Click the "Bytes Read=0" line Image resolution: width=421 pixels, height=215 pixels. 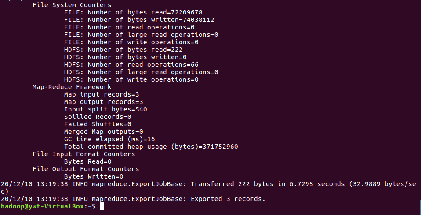(x=88, y=161)
